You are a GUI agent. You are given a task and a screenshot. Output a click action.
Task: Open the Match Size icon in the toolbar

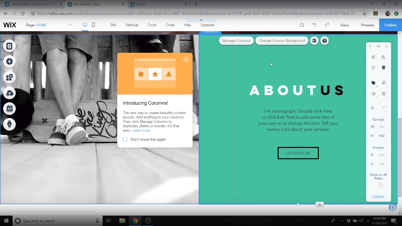383,94
